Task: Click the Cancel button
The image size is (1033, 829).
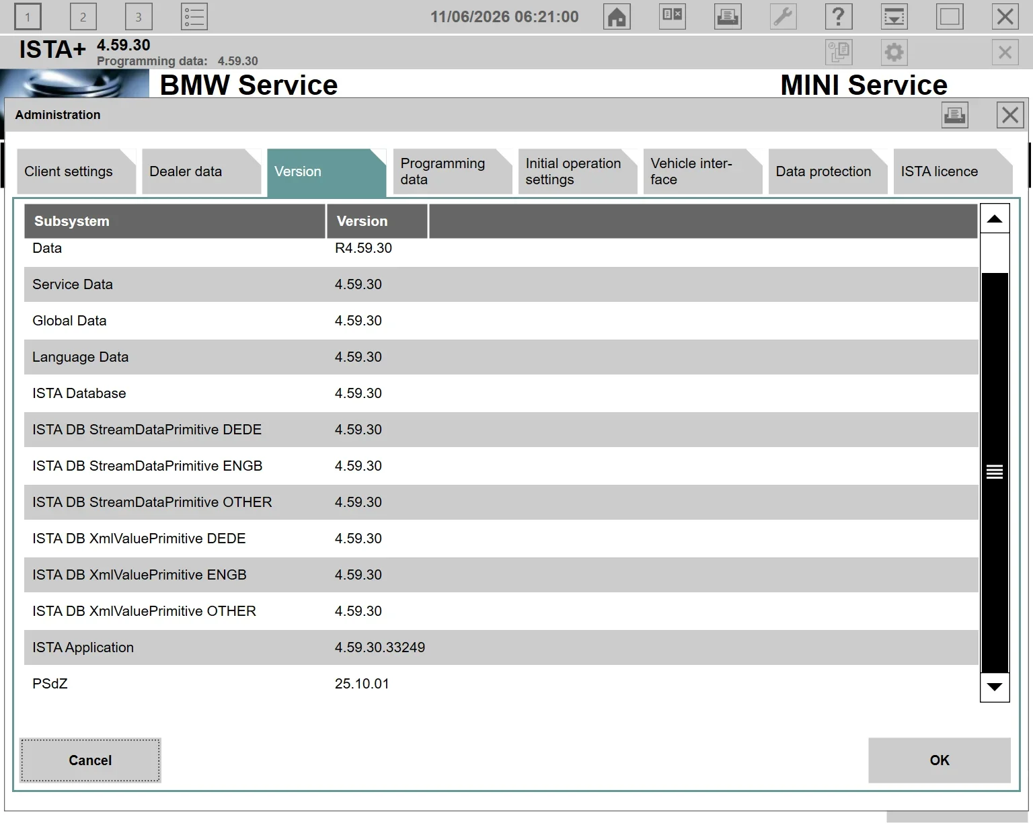Action: coord(90,760)
